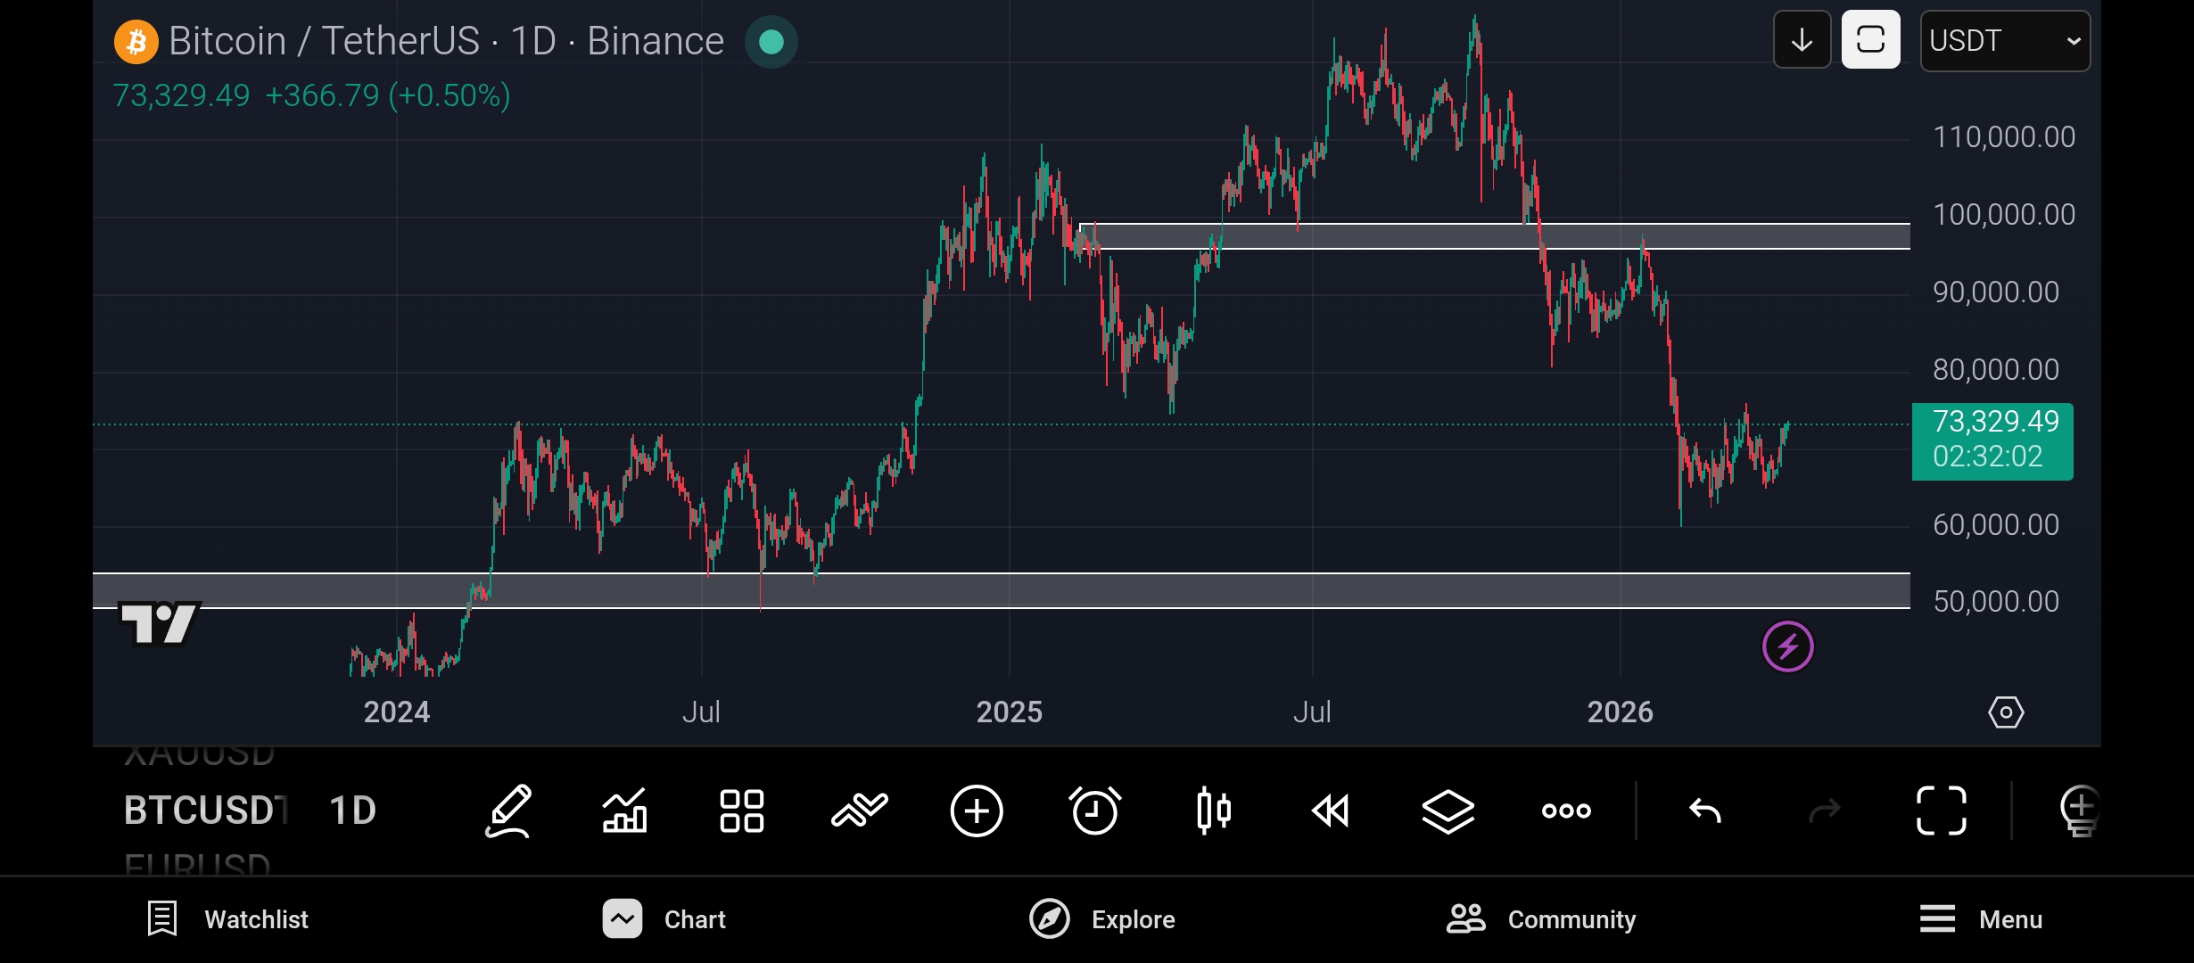Toggle the green market status dot
Screen dimensions: 2194x963
(x=771, y=42)
